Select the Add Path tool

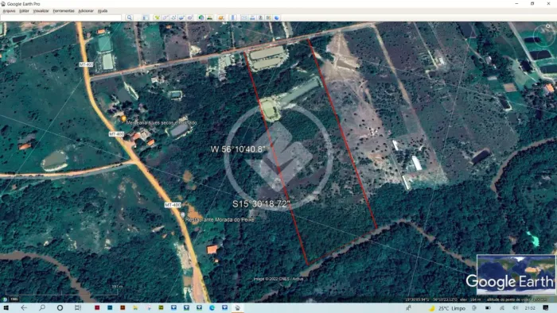click(x=173, y=17)
